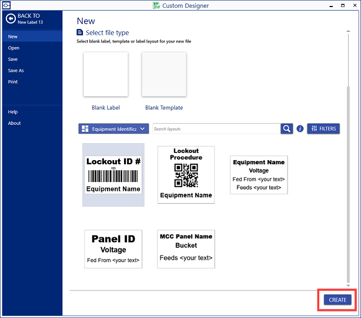The image size is (361, 318).
Task: Choose the Equipment Name Voltage layout
Action: point(259,174)
